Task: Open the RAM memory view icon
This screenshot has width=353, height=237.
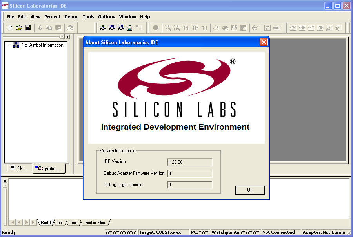Action: click(311, 27)
